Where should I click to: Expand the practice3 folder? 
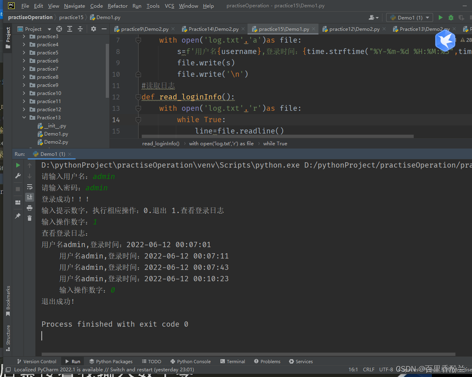(x=24, y=37)
